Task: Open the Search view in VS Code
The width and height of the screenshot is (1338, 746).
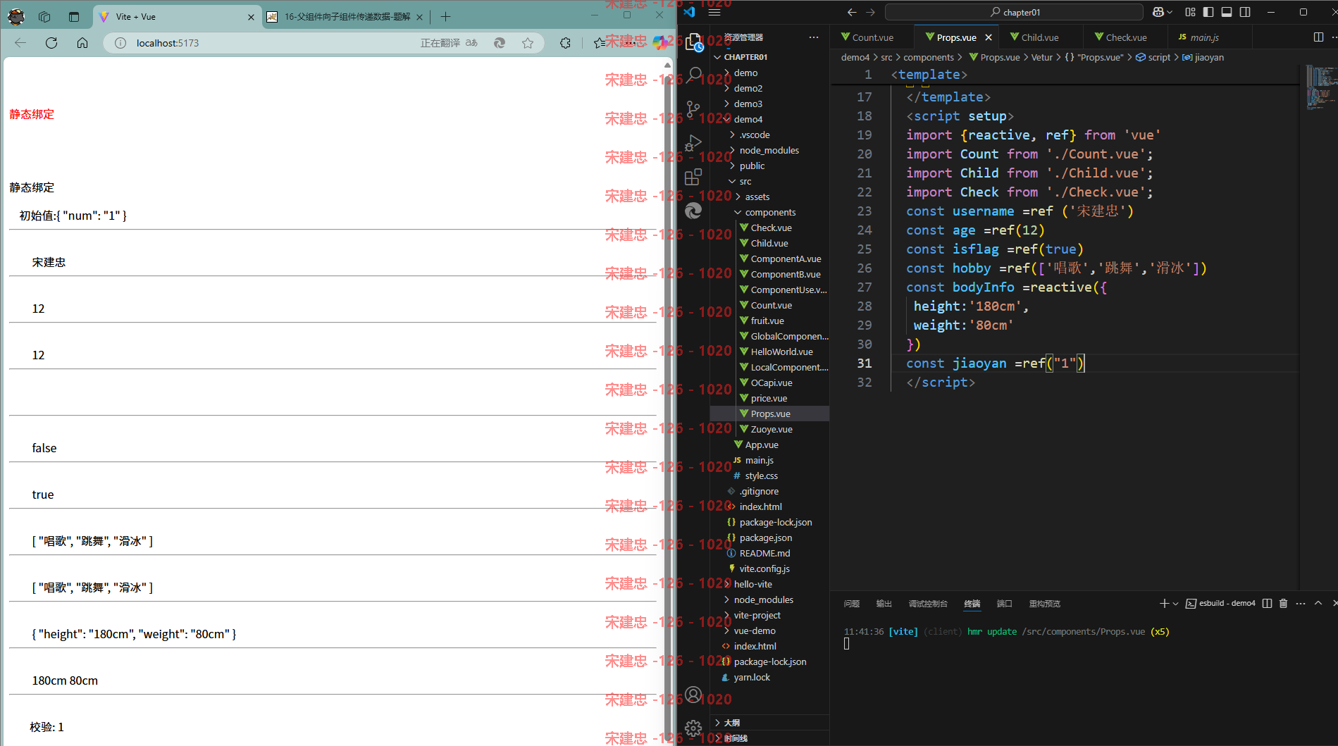Action: point(694,74)
